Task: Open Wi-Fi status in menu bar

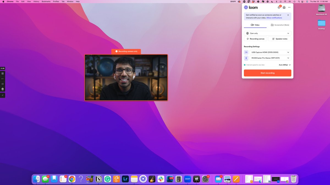Action: 285,1
